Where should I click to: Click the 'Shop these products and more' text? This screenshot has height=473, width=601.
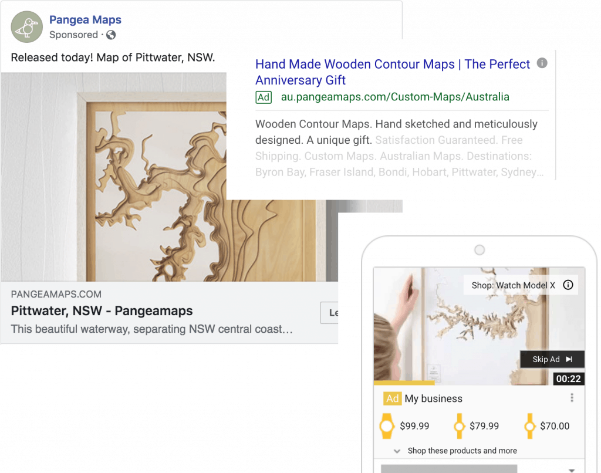click(x=462, y=451)
